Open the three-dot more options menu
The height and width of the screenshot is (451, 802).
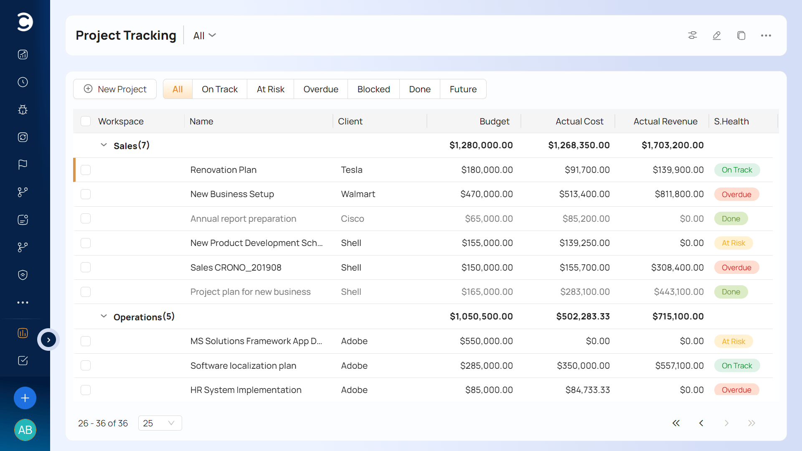(766, 35)
